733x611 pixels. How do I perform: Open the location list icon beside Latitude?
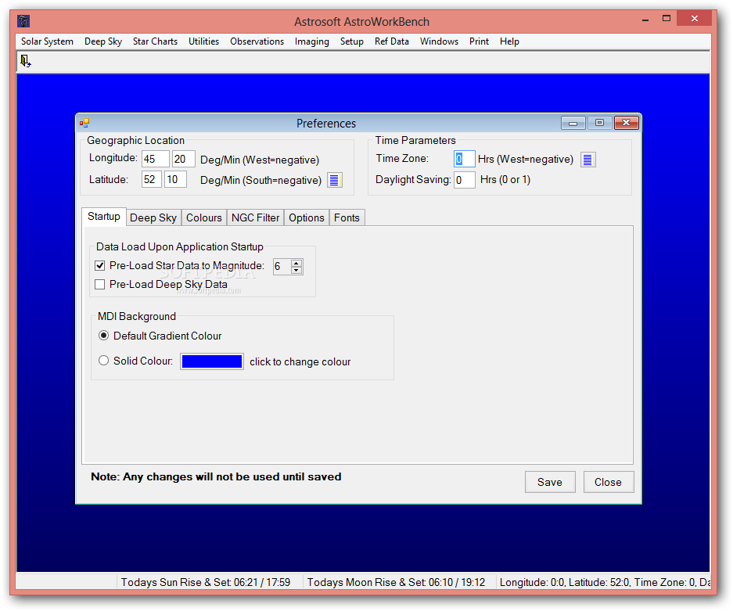coord(334,180)
